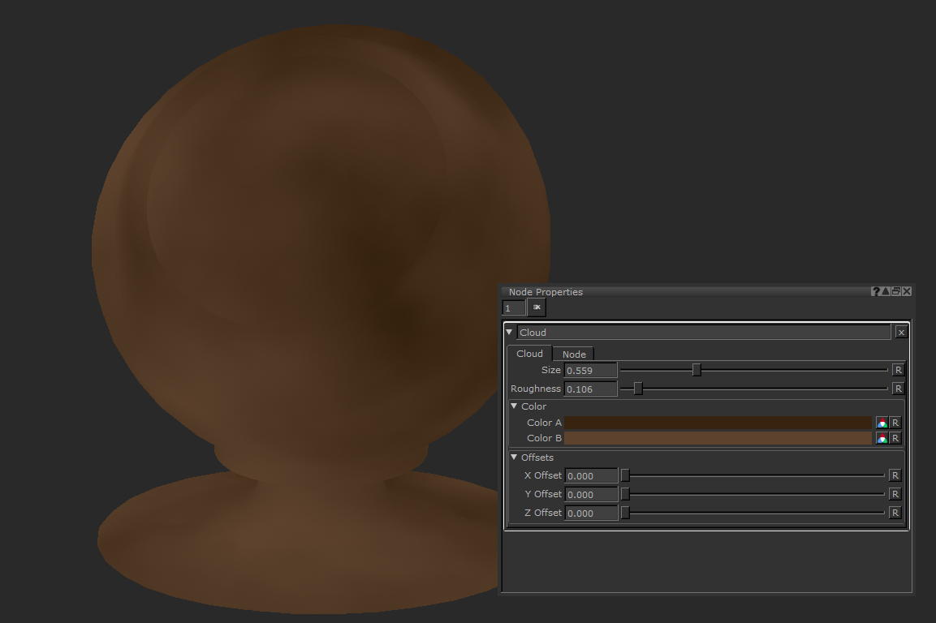This screenshot has height=623, width=936.
Task: Reset Z Offset with its R icon
Action: point(896,513)
